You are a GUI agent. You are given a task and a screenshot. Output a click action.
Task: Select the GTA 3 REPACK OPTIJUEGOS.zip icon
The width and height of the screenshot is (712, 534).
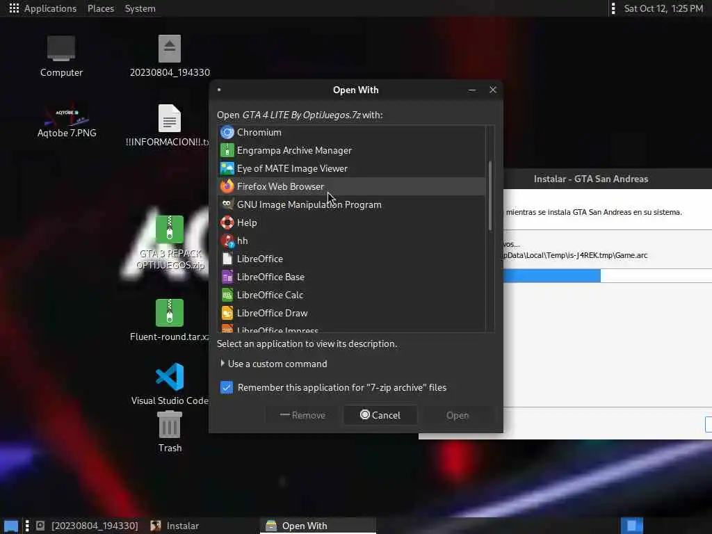pyautogui.click(x=170, y=229)
